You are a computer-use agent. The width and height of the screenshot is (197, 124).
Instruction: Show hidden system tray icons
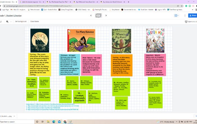[x=176, y=122]
